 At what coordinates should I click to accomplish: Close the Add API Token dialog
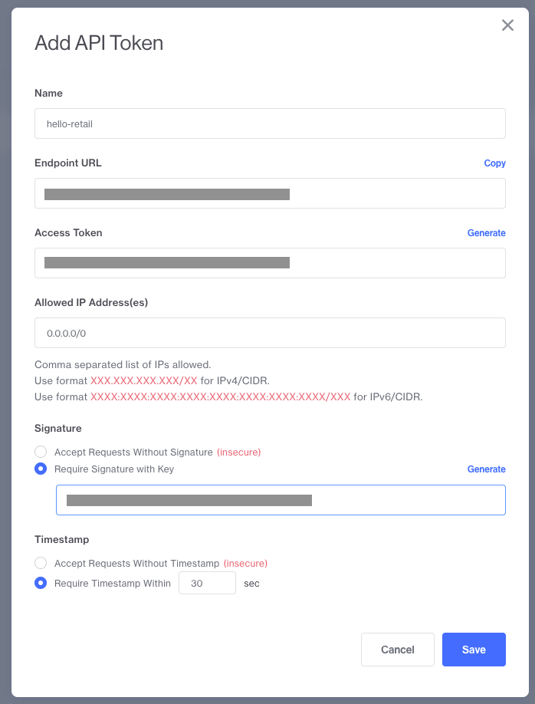507,25
